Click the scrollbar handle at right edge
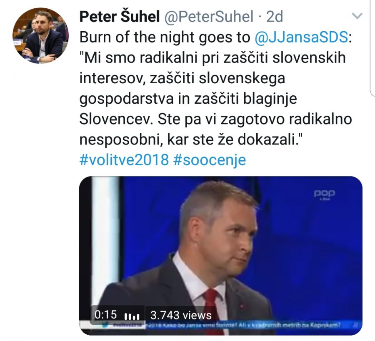375x341 pixels. (372, 48)
